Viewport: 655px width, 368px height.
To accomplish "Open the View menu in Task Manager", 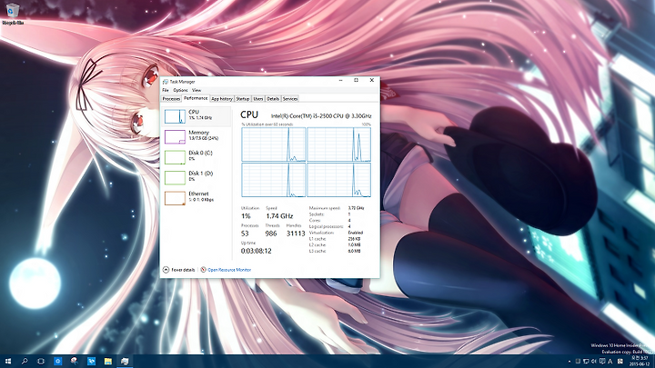I will [196, 90].
